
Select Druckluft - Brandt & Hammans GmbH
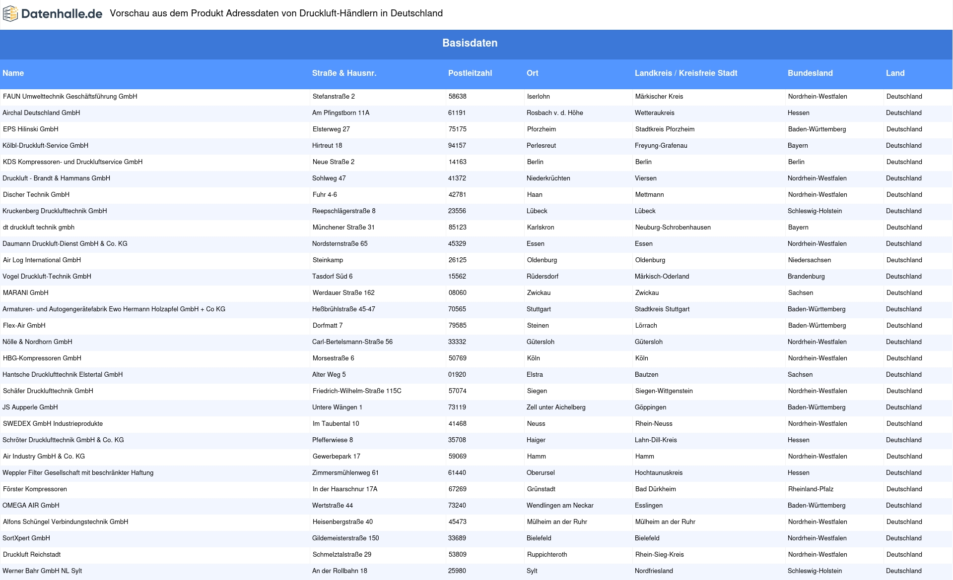point(57,178)
